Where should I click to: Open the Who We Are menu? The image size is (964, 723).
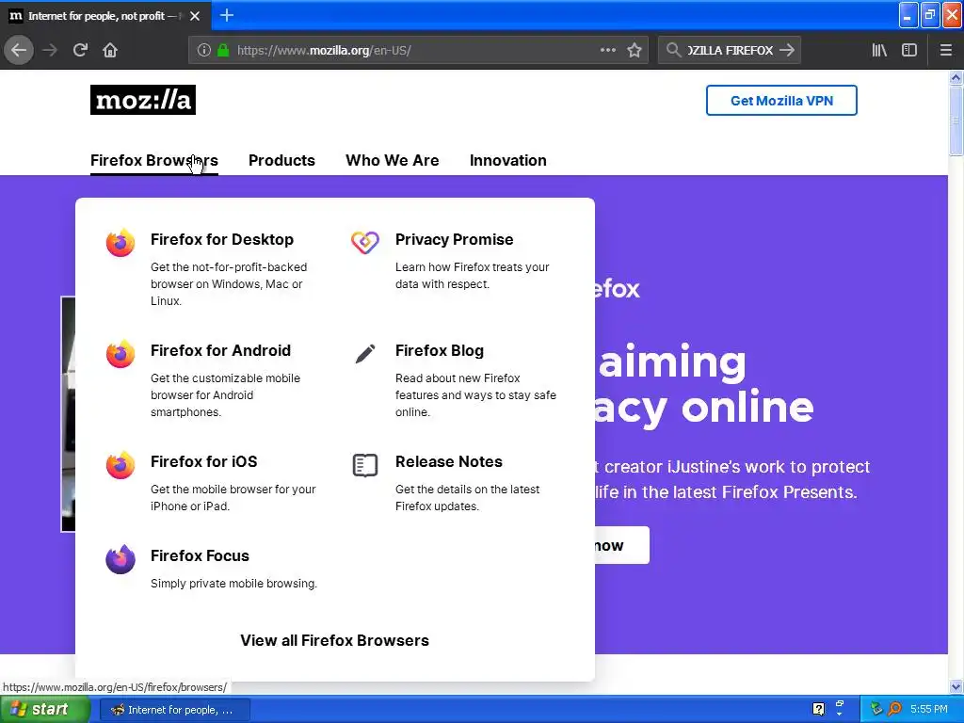393,160
